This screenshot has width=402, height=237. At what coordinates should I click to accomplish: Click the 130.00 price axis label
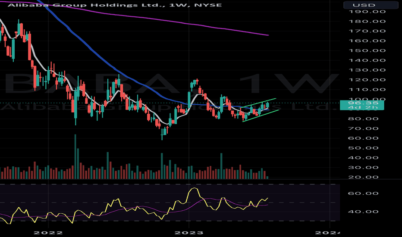click(x=367, y=70)
